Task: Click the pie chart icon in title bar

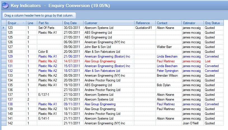Action: click(x=5, y=5)
